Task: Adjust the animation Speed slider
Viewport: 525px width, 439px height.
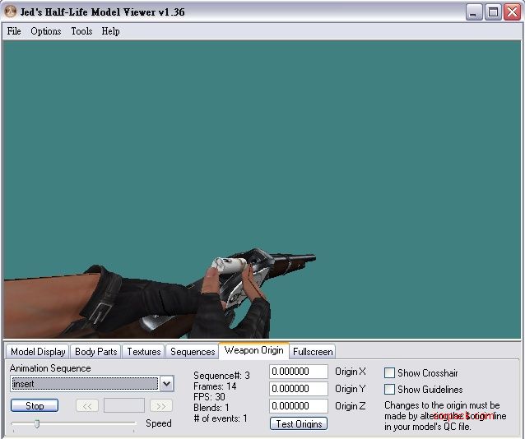Action: pyautogui.click(x=37, y=423)
